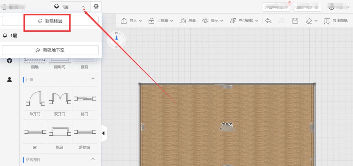Open floor settings gear icon

(x=96, y=7)
